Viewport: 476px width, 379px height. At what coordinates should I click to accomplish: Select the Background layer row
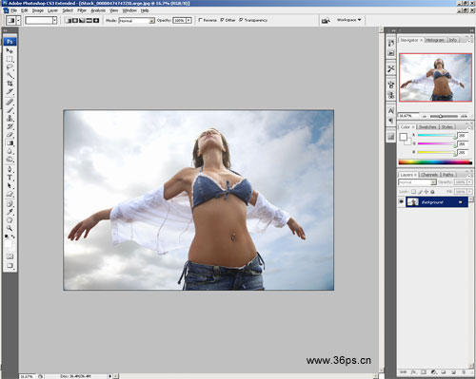[x=437, y=202]
